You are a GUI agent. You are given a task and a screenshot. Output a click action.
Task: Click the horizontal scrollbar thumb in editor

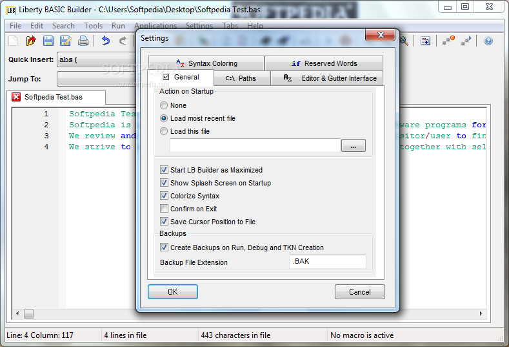(x=28, y=313)
